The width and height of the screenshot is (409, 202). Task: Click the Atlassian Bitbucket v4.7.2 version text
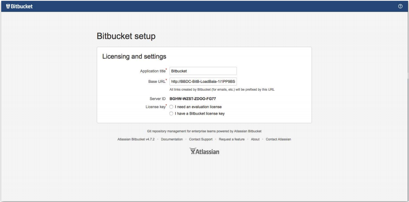pyautogui.click(x=136, y=139)
